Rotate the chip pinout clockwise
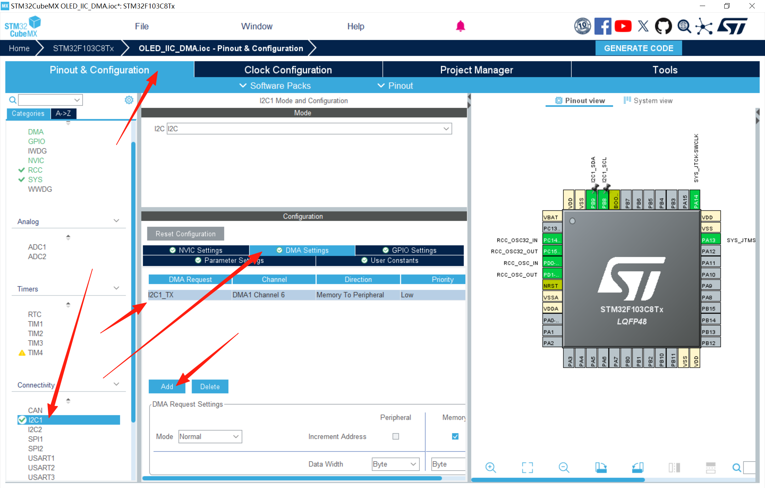 [601, 467]
